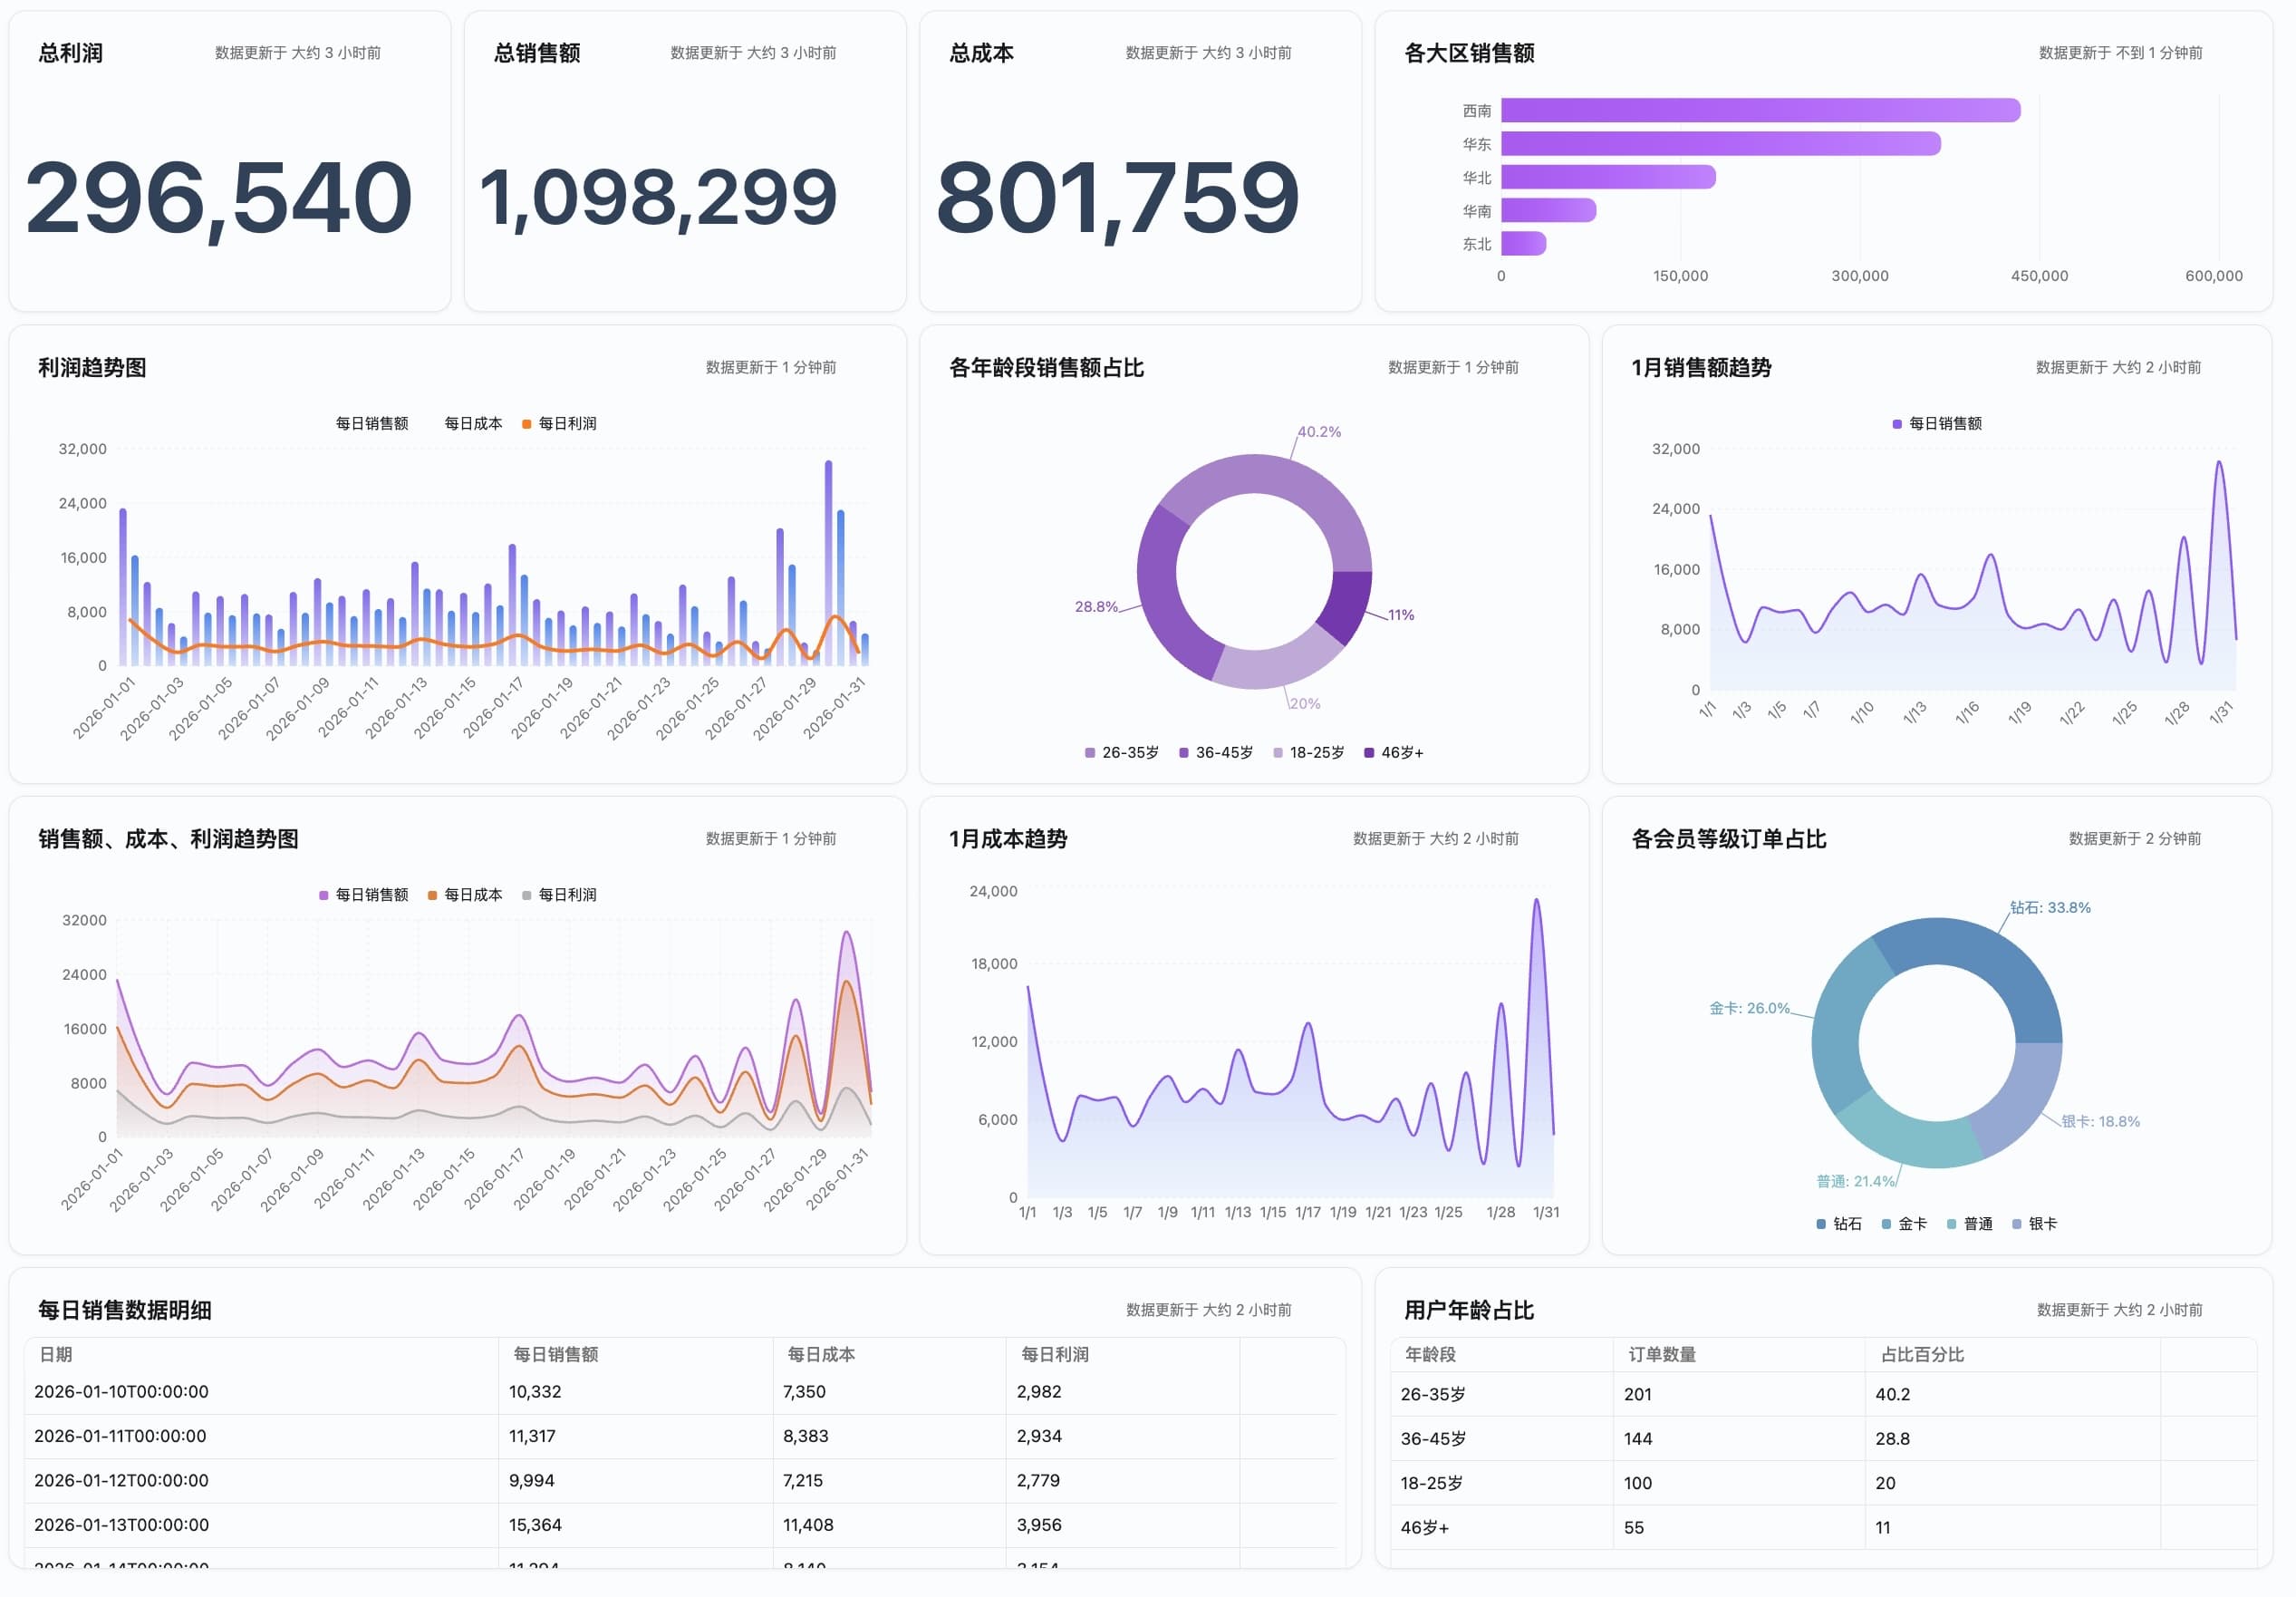The width and height of the screenshot is (2296, 1597).
Task: Click the 总成本 value 801,759
Action: [x=1117, y=198]
